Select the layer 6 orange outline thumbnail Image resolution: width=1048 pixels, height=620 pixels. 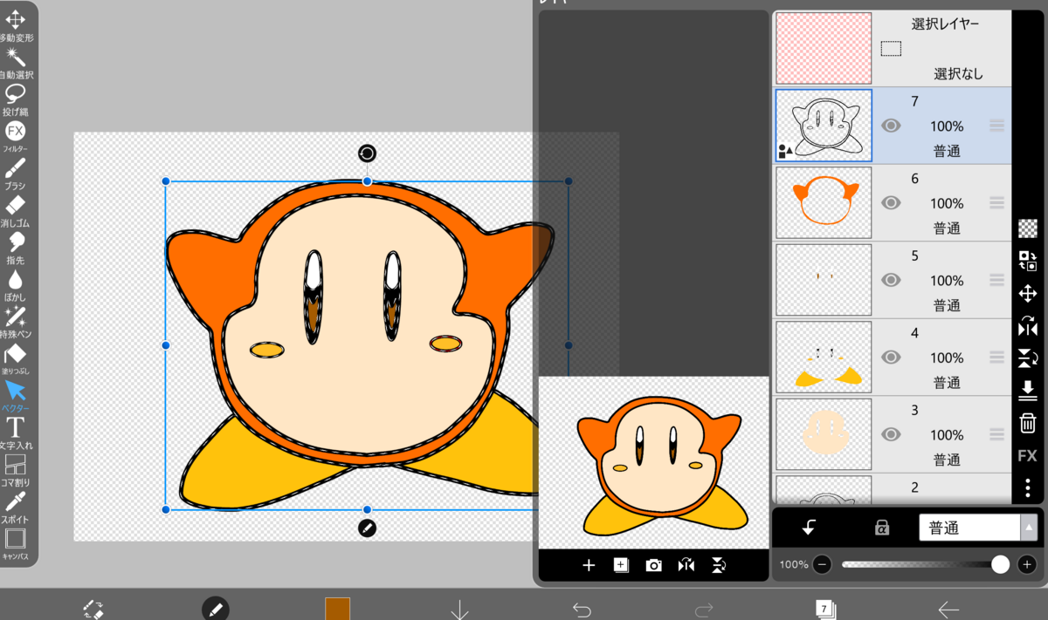[824, 202]
